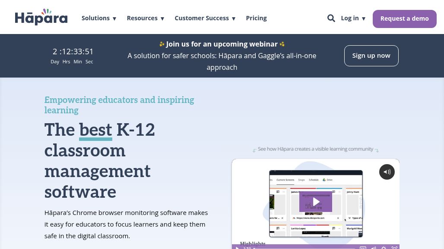Viewport: 444px width, 249px height.
Task: Click the Request a demo button
Action: [x=405, y=19]
